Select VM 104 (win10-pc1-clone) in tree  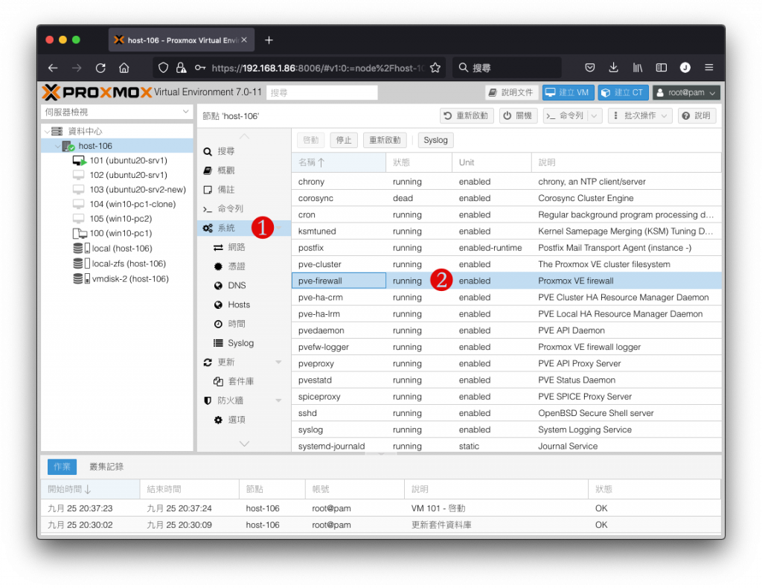click(x=132, y=204)
